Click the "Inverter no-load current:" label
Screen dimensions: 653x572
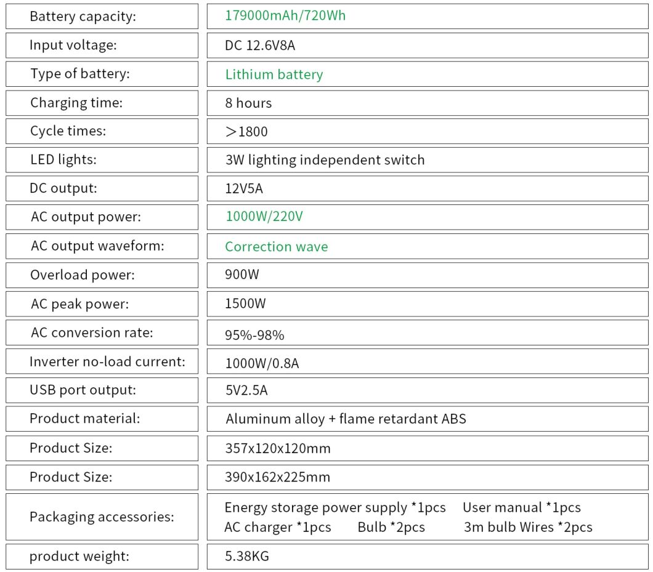(x=107, y=361)
